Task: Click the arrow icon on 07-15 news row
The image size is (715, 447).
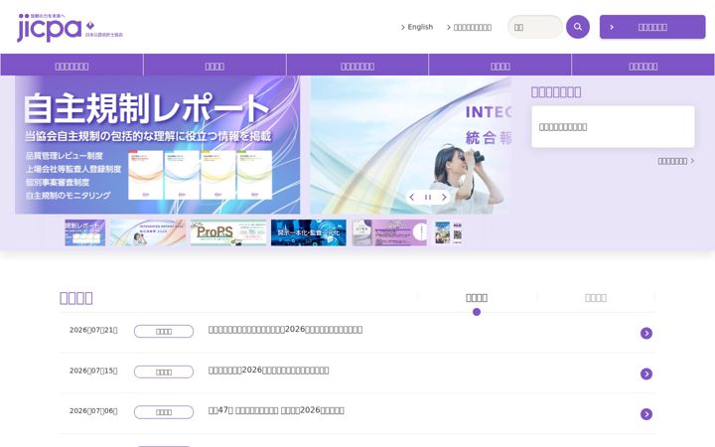Action: pos(646,374)
